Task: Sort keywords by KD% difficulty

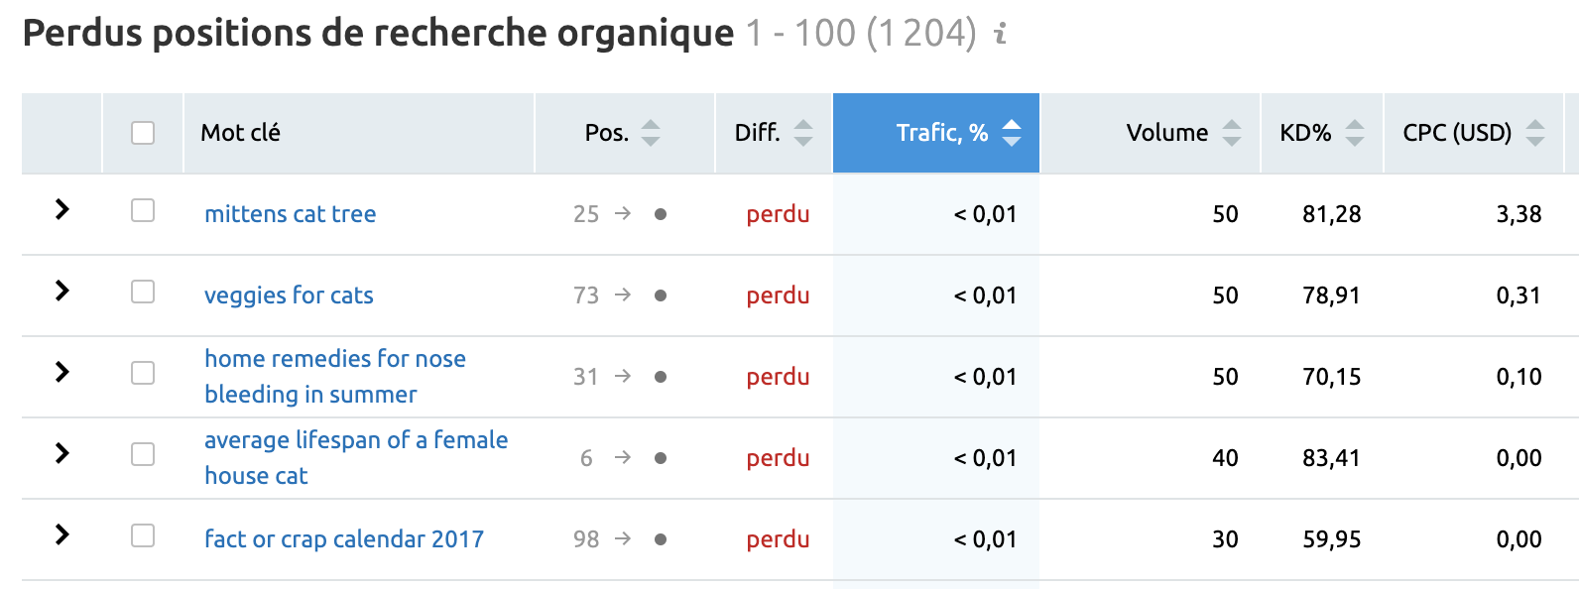Action: 1355,131
